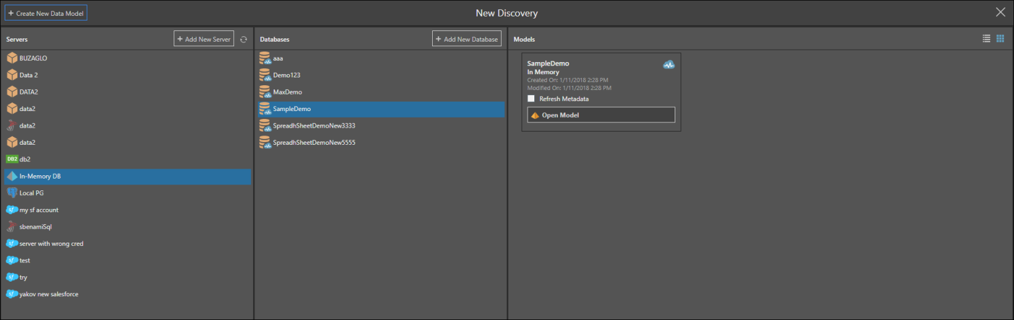
Task: Enable the Refresh Metadata checkbox
Action: tap(531, 99)
